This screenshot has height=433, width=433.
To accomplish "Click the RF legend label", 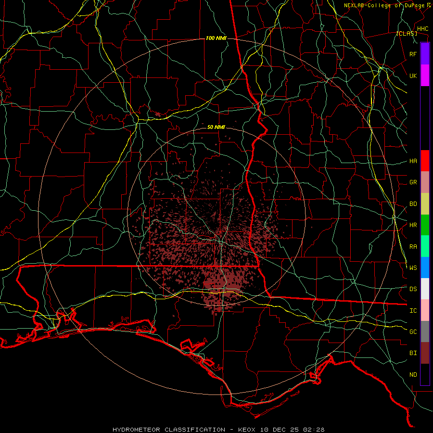I will pos(413,54).
